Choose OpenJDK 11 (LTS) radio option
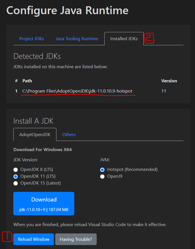The image size is (195, 249). click(16, 177)
